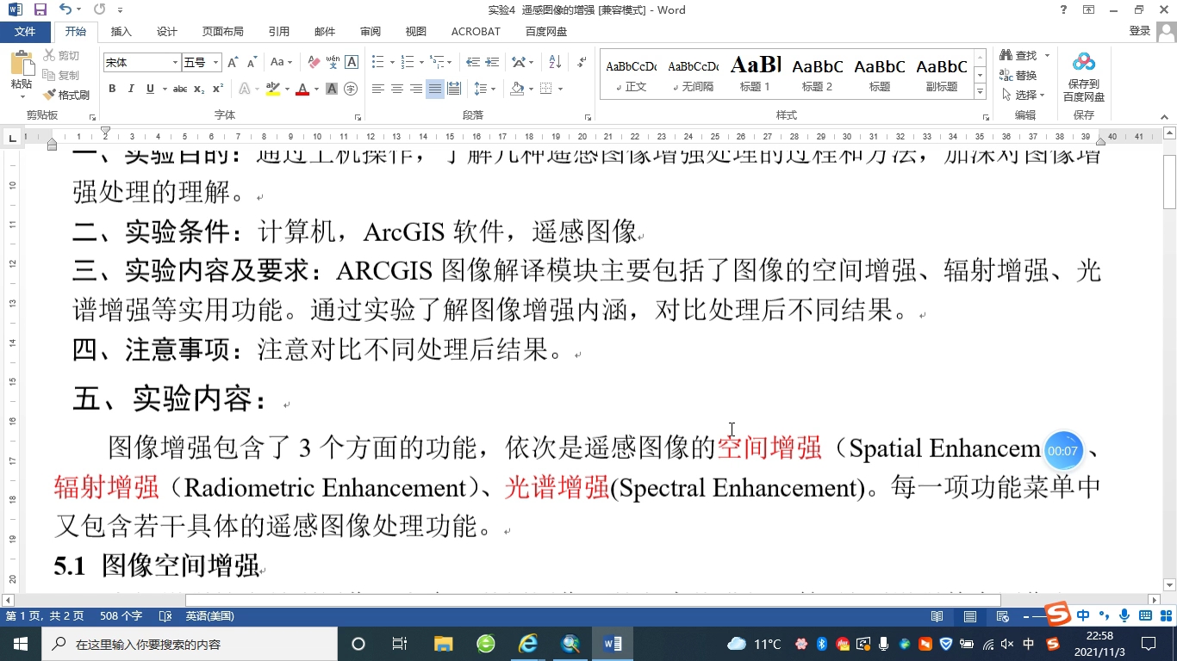Open the font size dropdown (五号)
Screen dimensions: 1177x661
pyautogui.click(x=216, y=63)
